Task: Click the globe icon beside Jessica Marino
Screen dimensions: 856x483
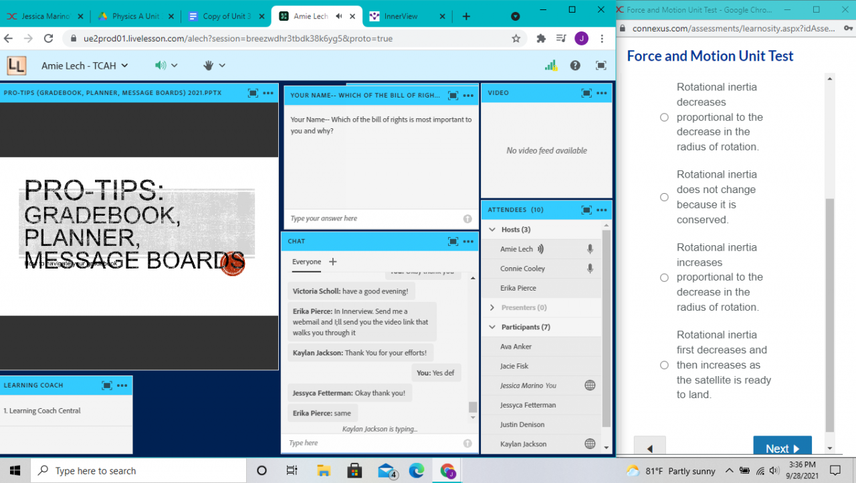Action: tap(590, 385)
